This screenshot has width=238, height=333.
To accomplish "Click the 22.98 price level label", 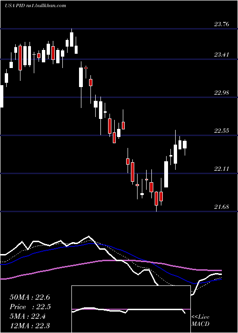I will point(222,93).
